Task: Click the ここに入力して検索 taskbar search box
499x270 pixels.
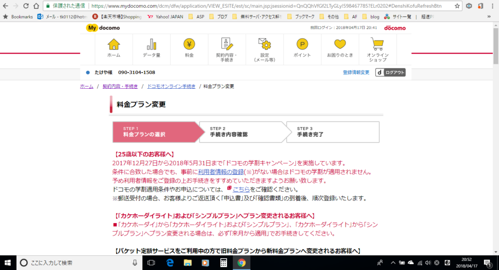Action: (x=80, y=263)
